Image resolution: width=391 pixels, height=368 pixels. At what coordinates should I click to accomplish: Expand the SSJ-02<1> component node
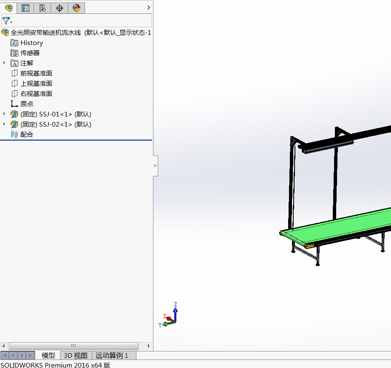[x=4, y=124]
